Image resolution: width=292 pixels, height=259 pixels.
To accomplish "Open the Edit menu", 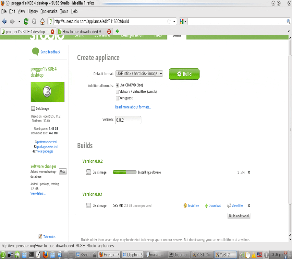I will [12, 12].
